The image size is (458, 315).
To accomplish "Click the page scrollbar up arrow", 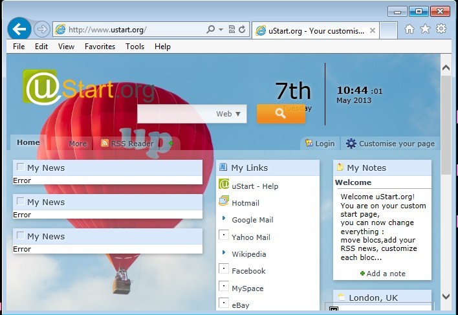I will [446, 68].
